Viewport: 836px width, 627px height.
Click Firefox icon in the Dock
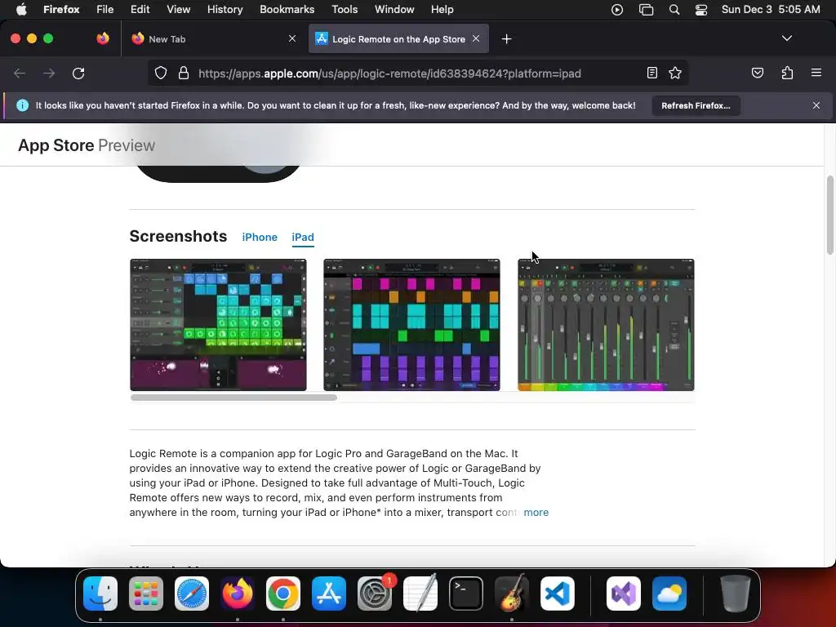tap(238, 594)
